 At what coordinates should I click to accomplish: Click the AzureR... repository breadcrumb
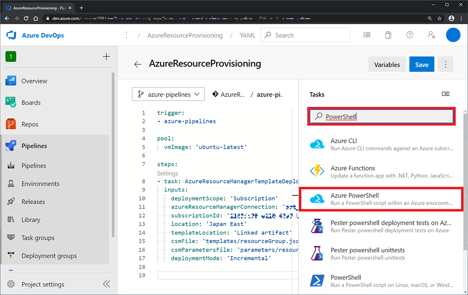coord(228,95)
